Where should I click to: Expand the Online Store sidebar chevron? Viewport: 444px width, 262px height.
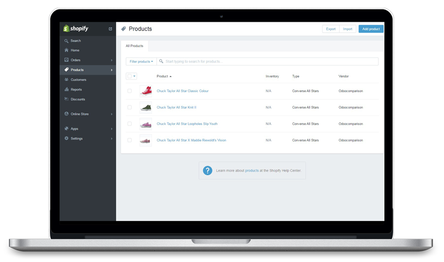(x=112, y=114)
